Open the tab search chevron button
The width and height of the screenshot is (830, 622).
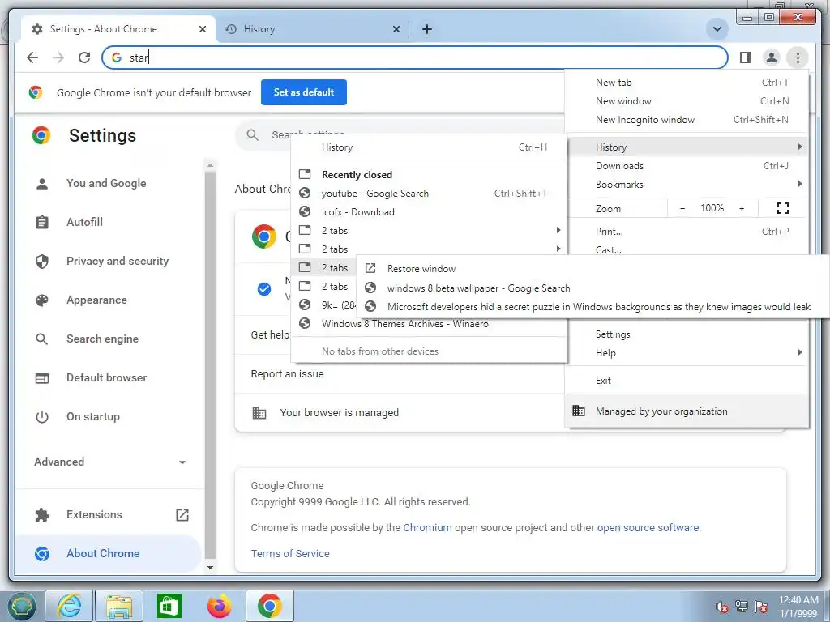click(x=717, y=29)
